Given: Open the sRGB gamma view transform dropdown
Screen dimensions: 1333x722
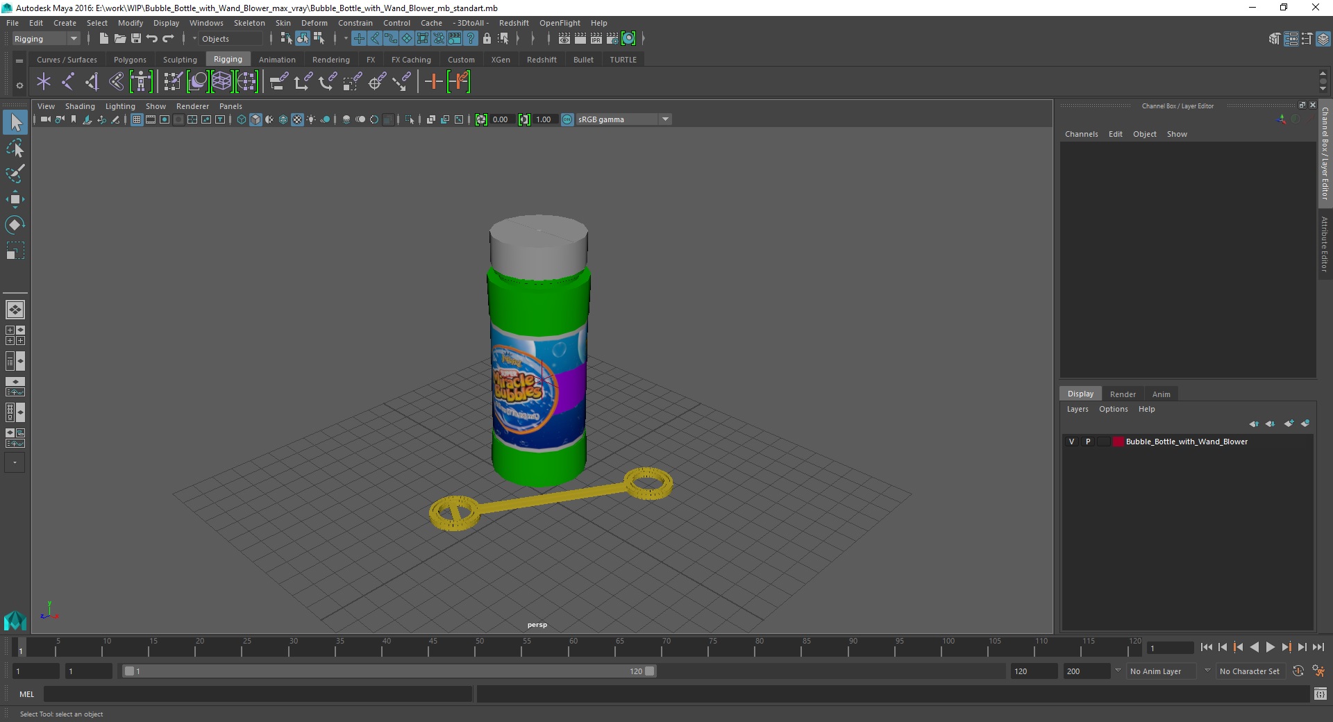Looking at the screenshot, I should pyautogui.click(x=623, y=119).
